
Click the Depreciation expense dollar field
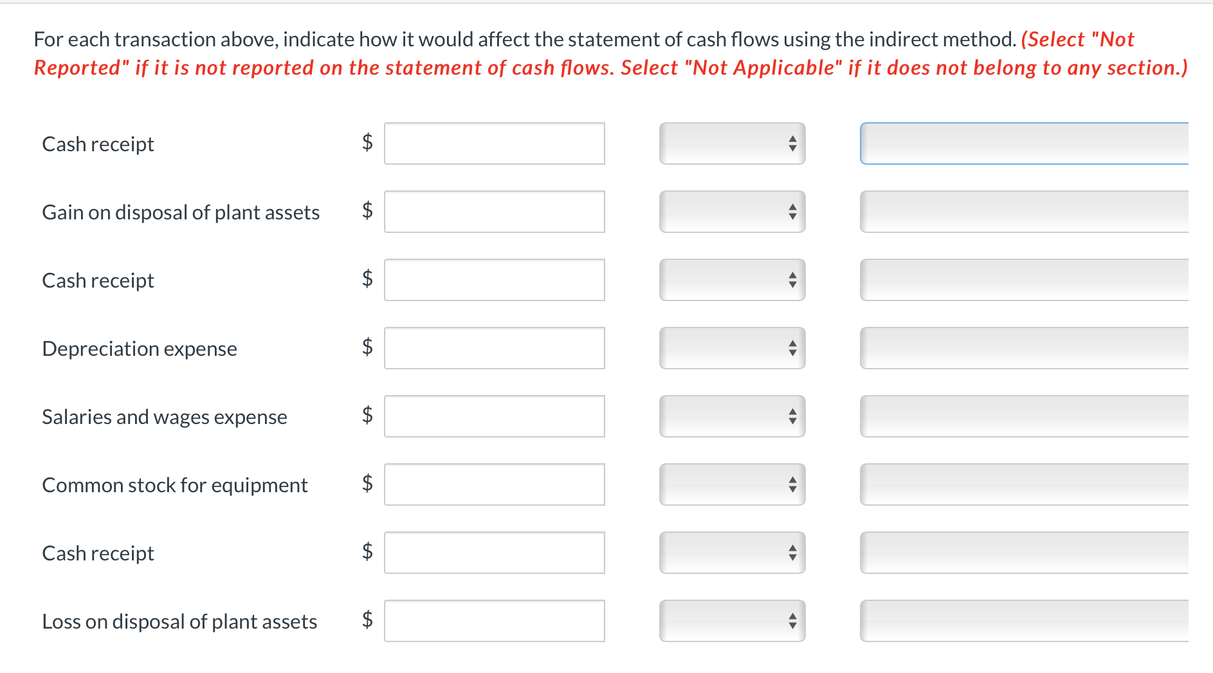click(494, 348)
